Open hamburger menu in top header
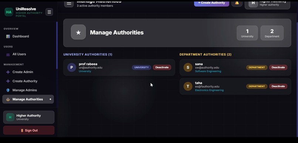The width and height of the screenshot is (298, 143). tap(69, 4)
